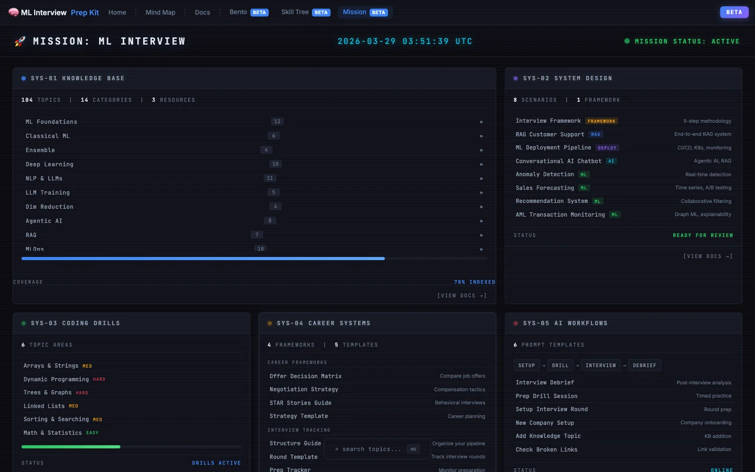Screen dimensions: 755x472
Task: Go to the Docs nav item
Action: coord(202,13)
